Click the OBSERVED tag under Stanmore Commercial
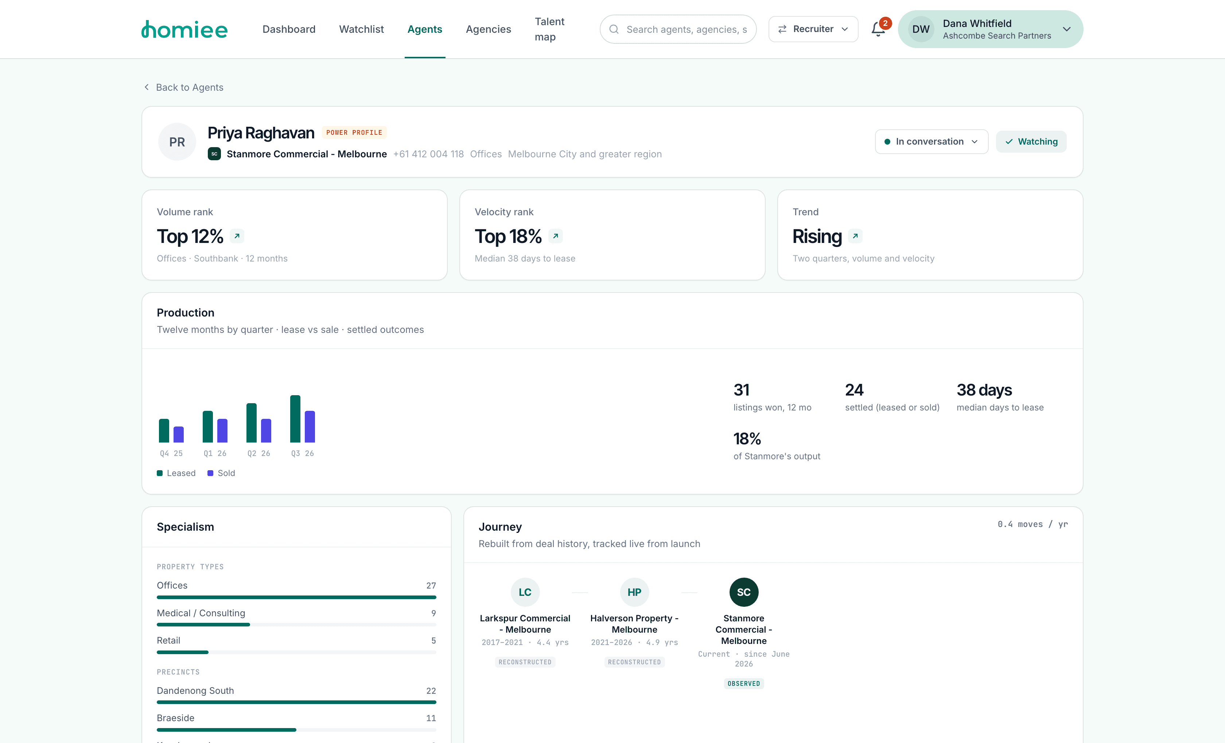The height and width of the screenshot is (743, 1225). coord(744,683)
